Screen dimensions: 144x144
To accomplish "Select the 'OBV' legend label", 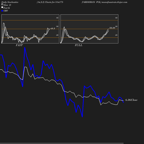I will pyautogui.click(x=6, y=11).
